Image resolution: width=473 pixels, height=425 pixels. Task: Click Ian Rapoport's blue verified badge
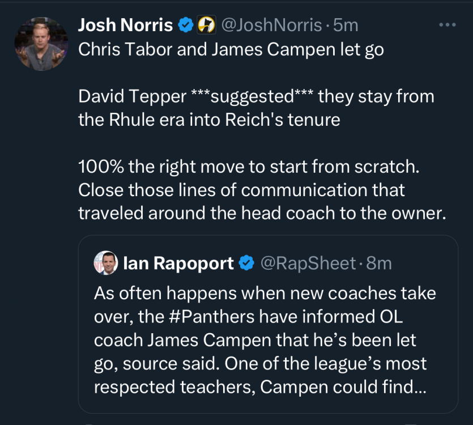click(x=246, y=263)
